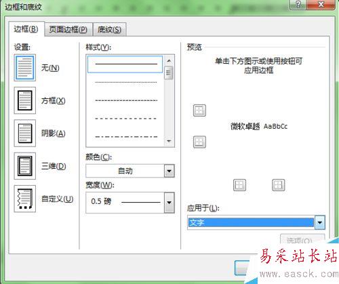Open the 页面边框(P) tab

68,29
